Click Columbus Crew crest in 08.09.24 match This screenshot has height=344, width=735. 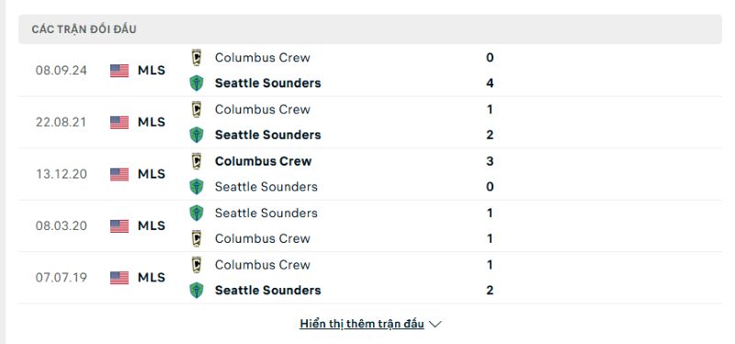(197, 58)
